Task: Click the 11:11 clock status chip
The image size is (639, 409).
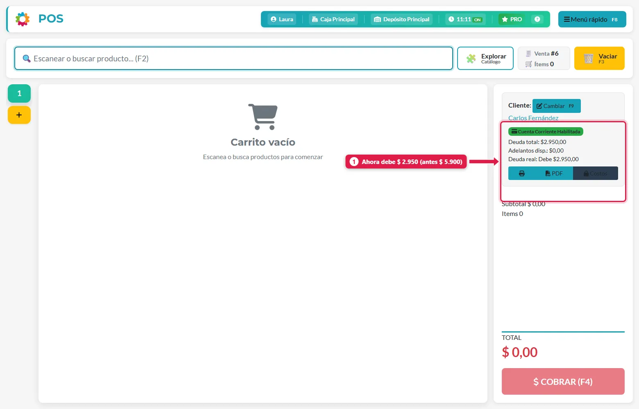Action: click(x=465, y=19)
